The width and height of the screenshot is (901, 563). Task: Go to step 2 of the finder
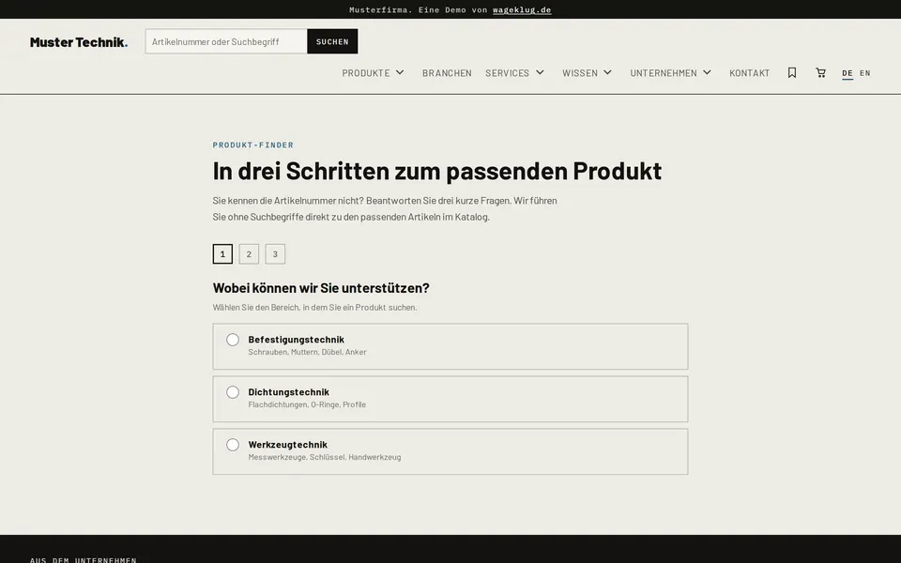click(249, 254)
